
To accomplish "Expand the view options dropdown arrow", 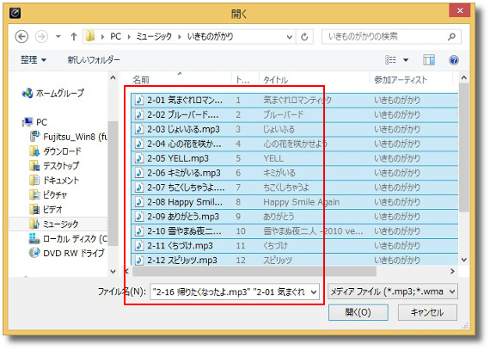I will [406, 59].
